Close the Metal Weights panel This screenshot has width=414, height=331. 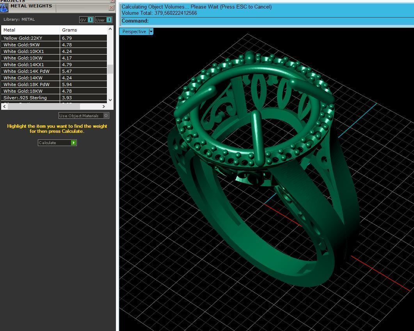(x=112, y=8)
